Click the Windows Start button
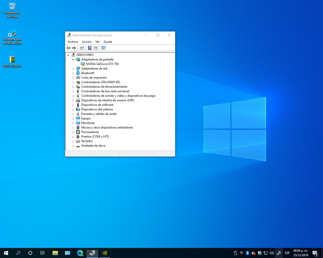Image resolution: width=323 pixels, height=258 pixels. pyautogui.click(x=6, y=253)
